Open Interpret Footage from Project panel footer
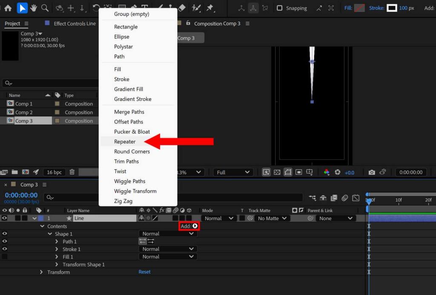436x295 pixels. click(3, 172)
